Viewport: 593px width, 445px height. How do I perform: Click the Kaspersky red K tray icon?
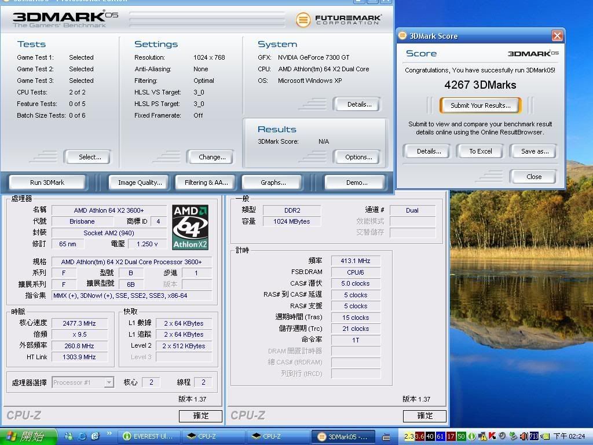tap(492, 436)
